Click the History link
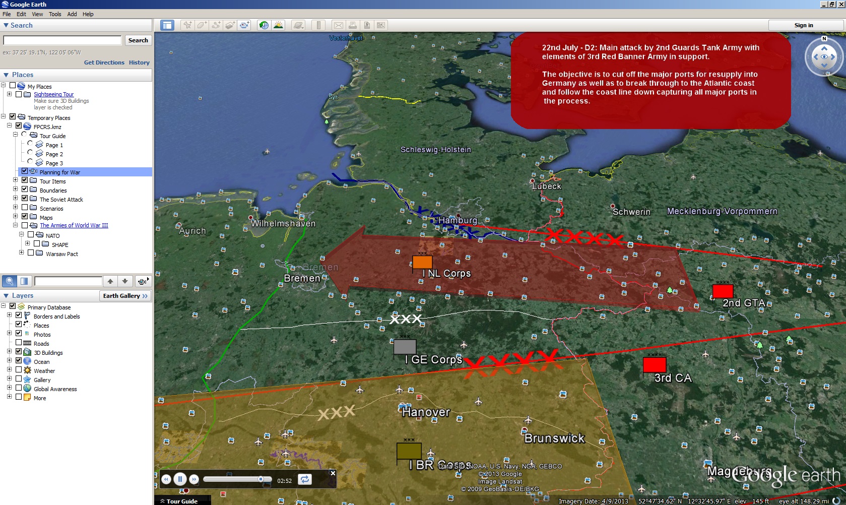 (139, 62)
